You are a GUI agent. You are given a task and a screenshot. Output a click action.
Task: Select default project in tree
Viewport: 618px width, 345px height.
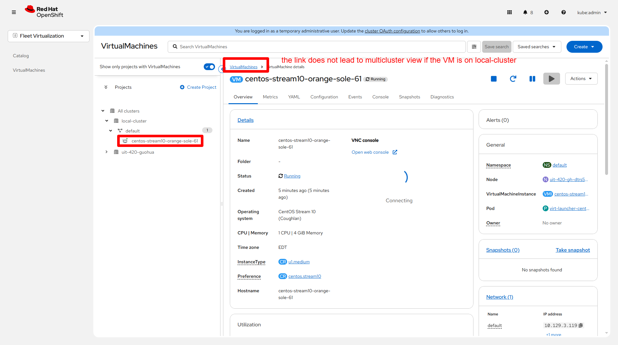coord(133,131)
